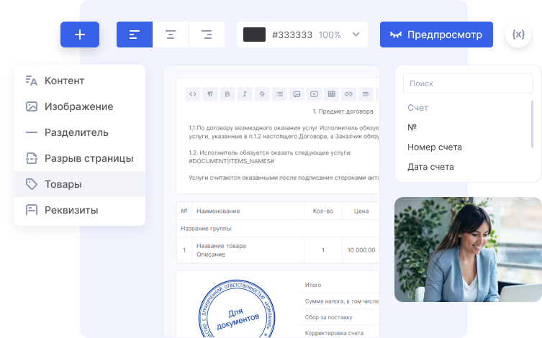Insert a table via toolbar icon

pos(331,93)
